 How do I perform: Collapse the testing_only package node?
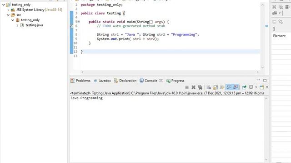[x=13, y=20]
